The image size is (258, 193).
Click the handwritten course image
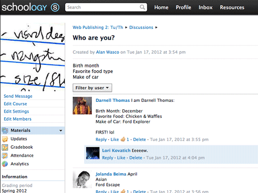coord(33,57)
